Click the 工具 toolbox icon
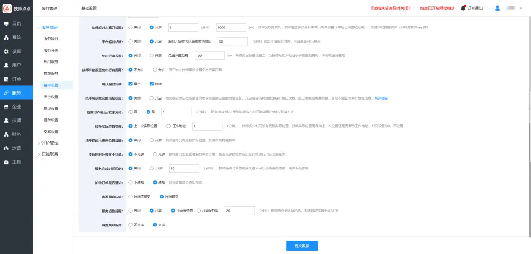 tap(6, 162)
